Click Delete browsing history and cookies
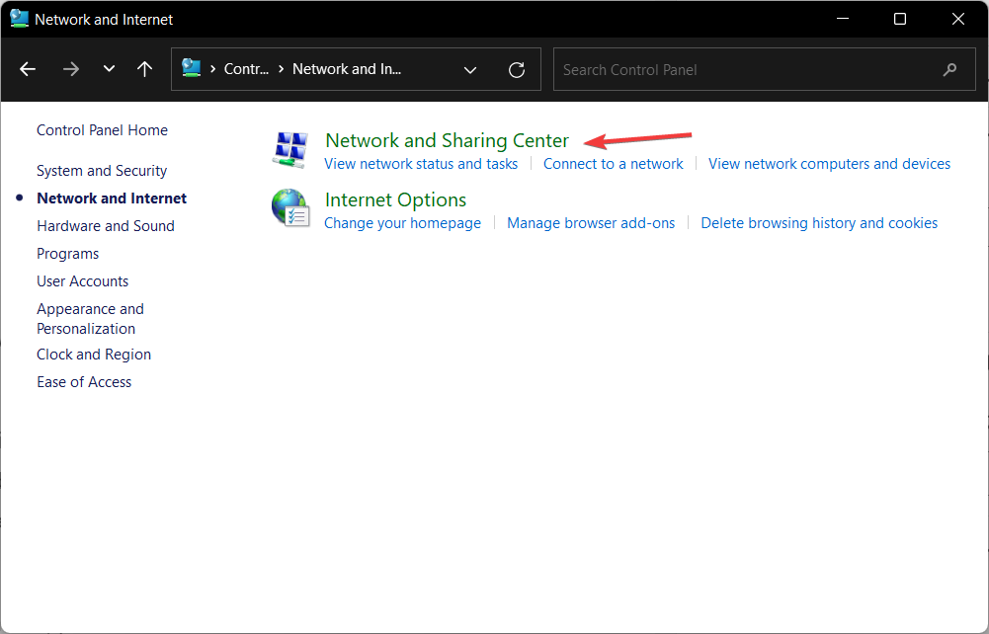Image resolution: width=989 pixels, height=634 pixels. coord(819,223)
